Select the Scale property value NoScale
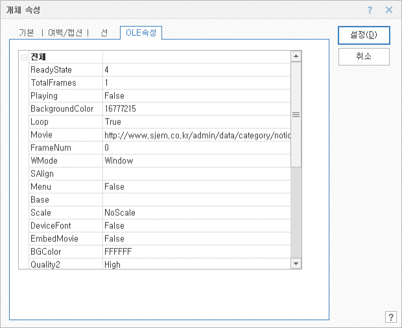This screenshot has height=328, width=402. pyautogui.click(x=120, y=213)
